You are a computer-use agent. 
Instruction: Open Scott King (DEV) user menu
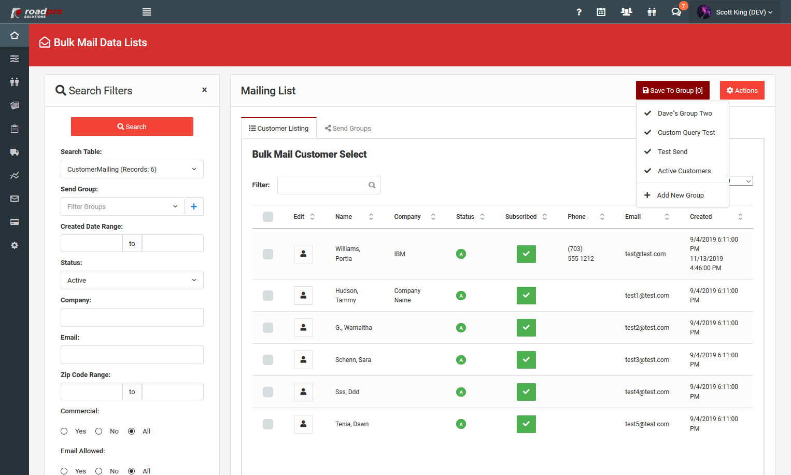click(735, 12)
